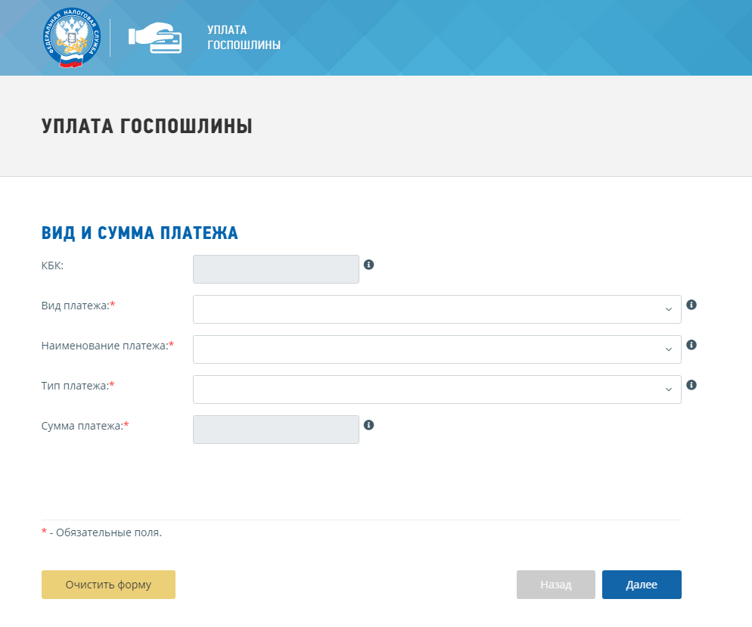This screenshot has height=627, width=752.
Task: Focus the Сумма платежа input field
Action: [x=276, y=430]
